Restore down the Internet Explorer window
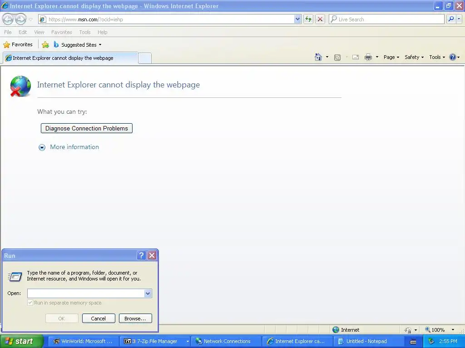 point(448,5)
